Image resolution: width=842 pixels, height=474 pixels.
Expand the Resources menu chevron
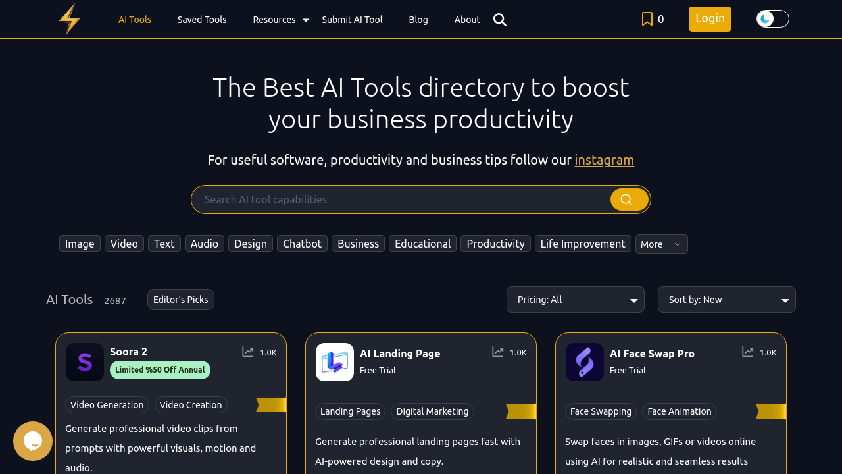click(305, 20)
